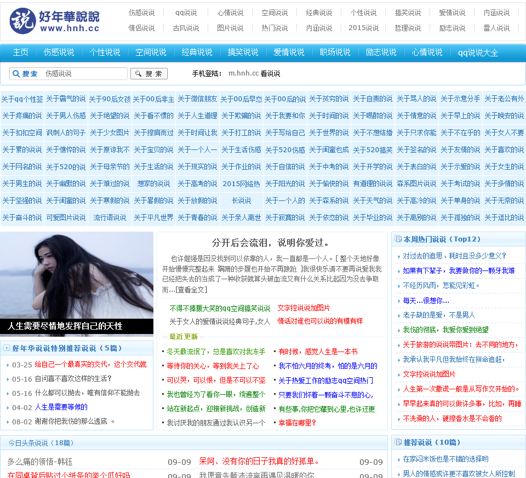Click 呆阿、没有你的日子我真的好孤单。
The image size is (526, 478).
pos(259,461)
